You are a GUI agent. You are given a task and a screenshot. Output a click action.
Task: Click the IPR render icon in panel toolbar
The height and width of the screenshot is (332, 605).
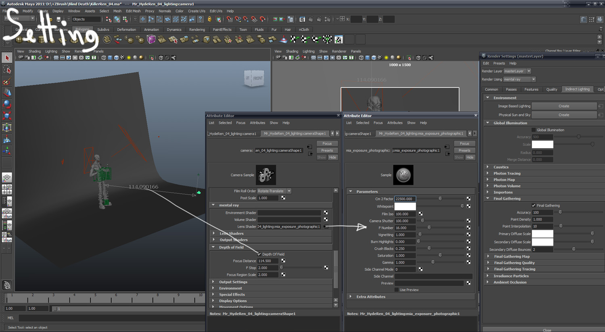319,19
